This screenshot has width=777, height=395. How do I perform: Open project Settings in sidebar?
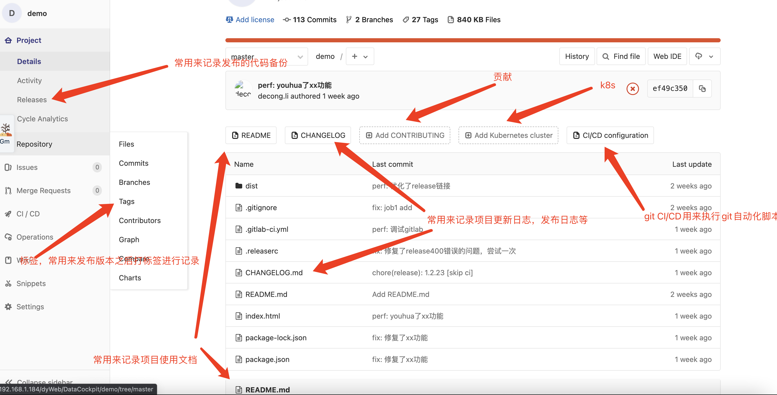(30, 306)
